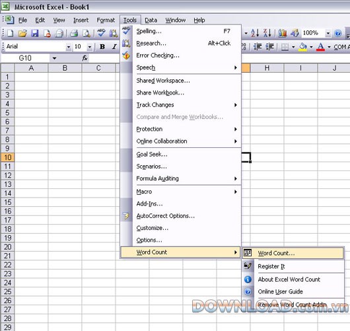Open the Fill Color dropdown arrow
The image size is (350, 331).
click(311, 47)
